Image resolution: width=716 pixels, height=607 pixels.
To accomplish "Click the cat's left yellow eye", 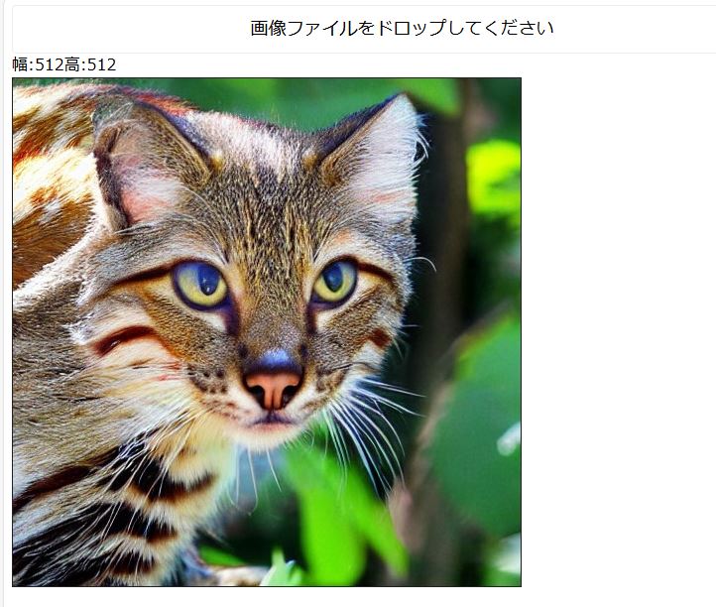I will (200, 284).
